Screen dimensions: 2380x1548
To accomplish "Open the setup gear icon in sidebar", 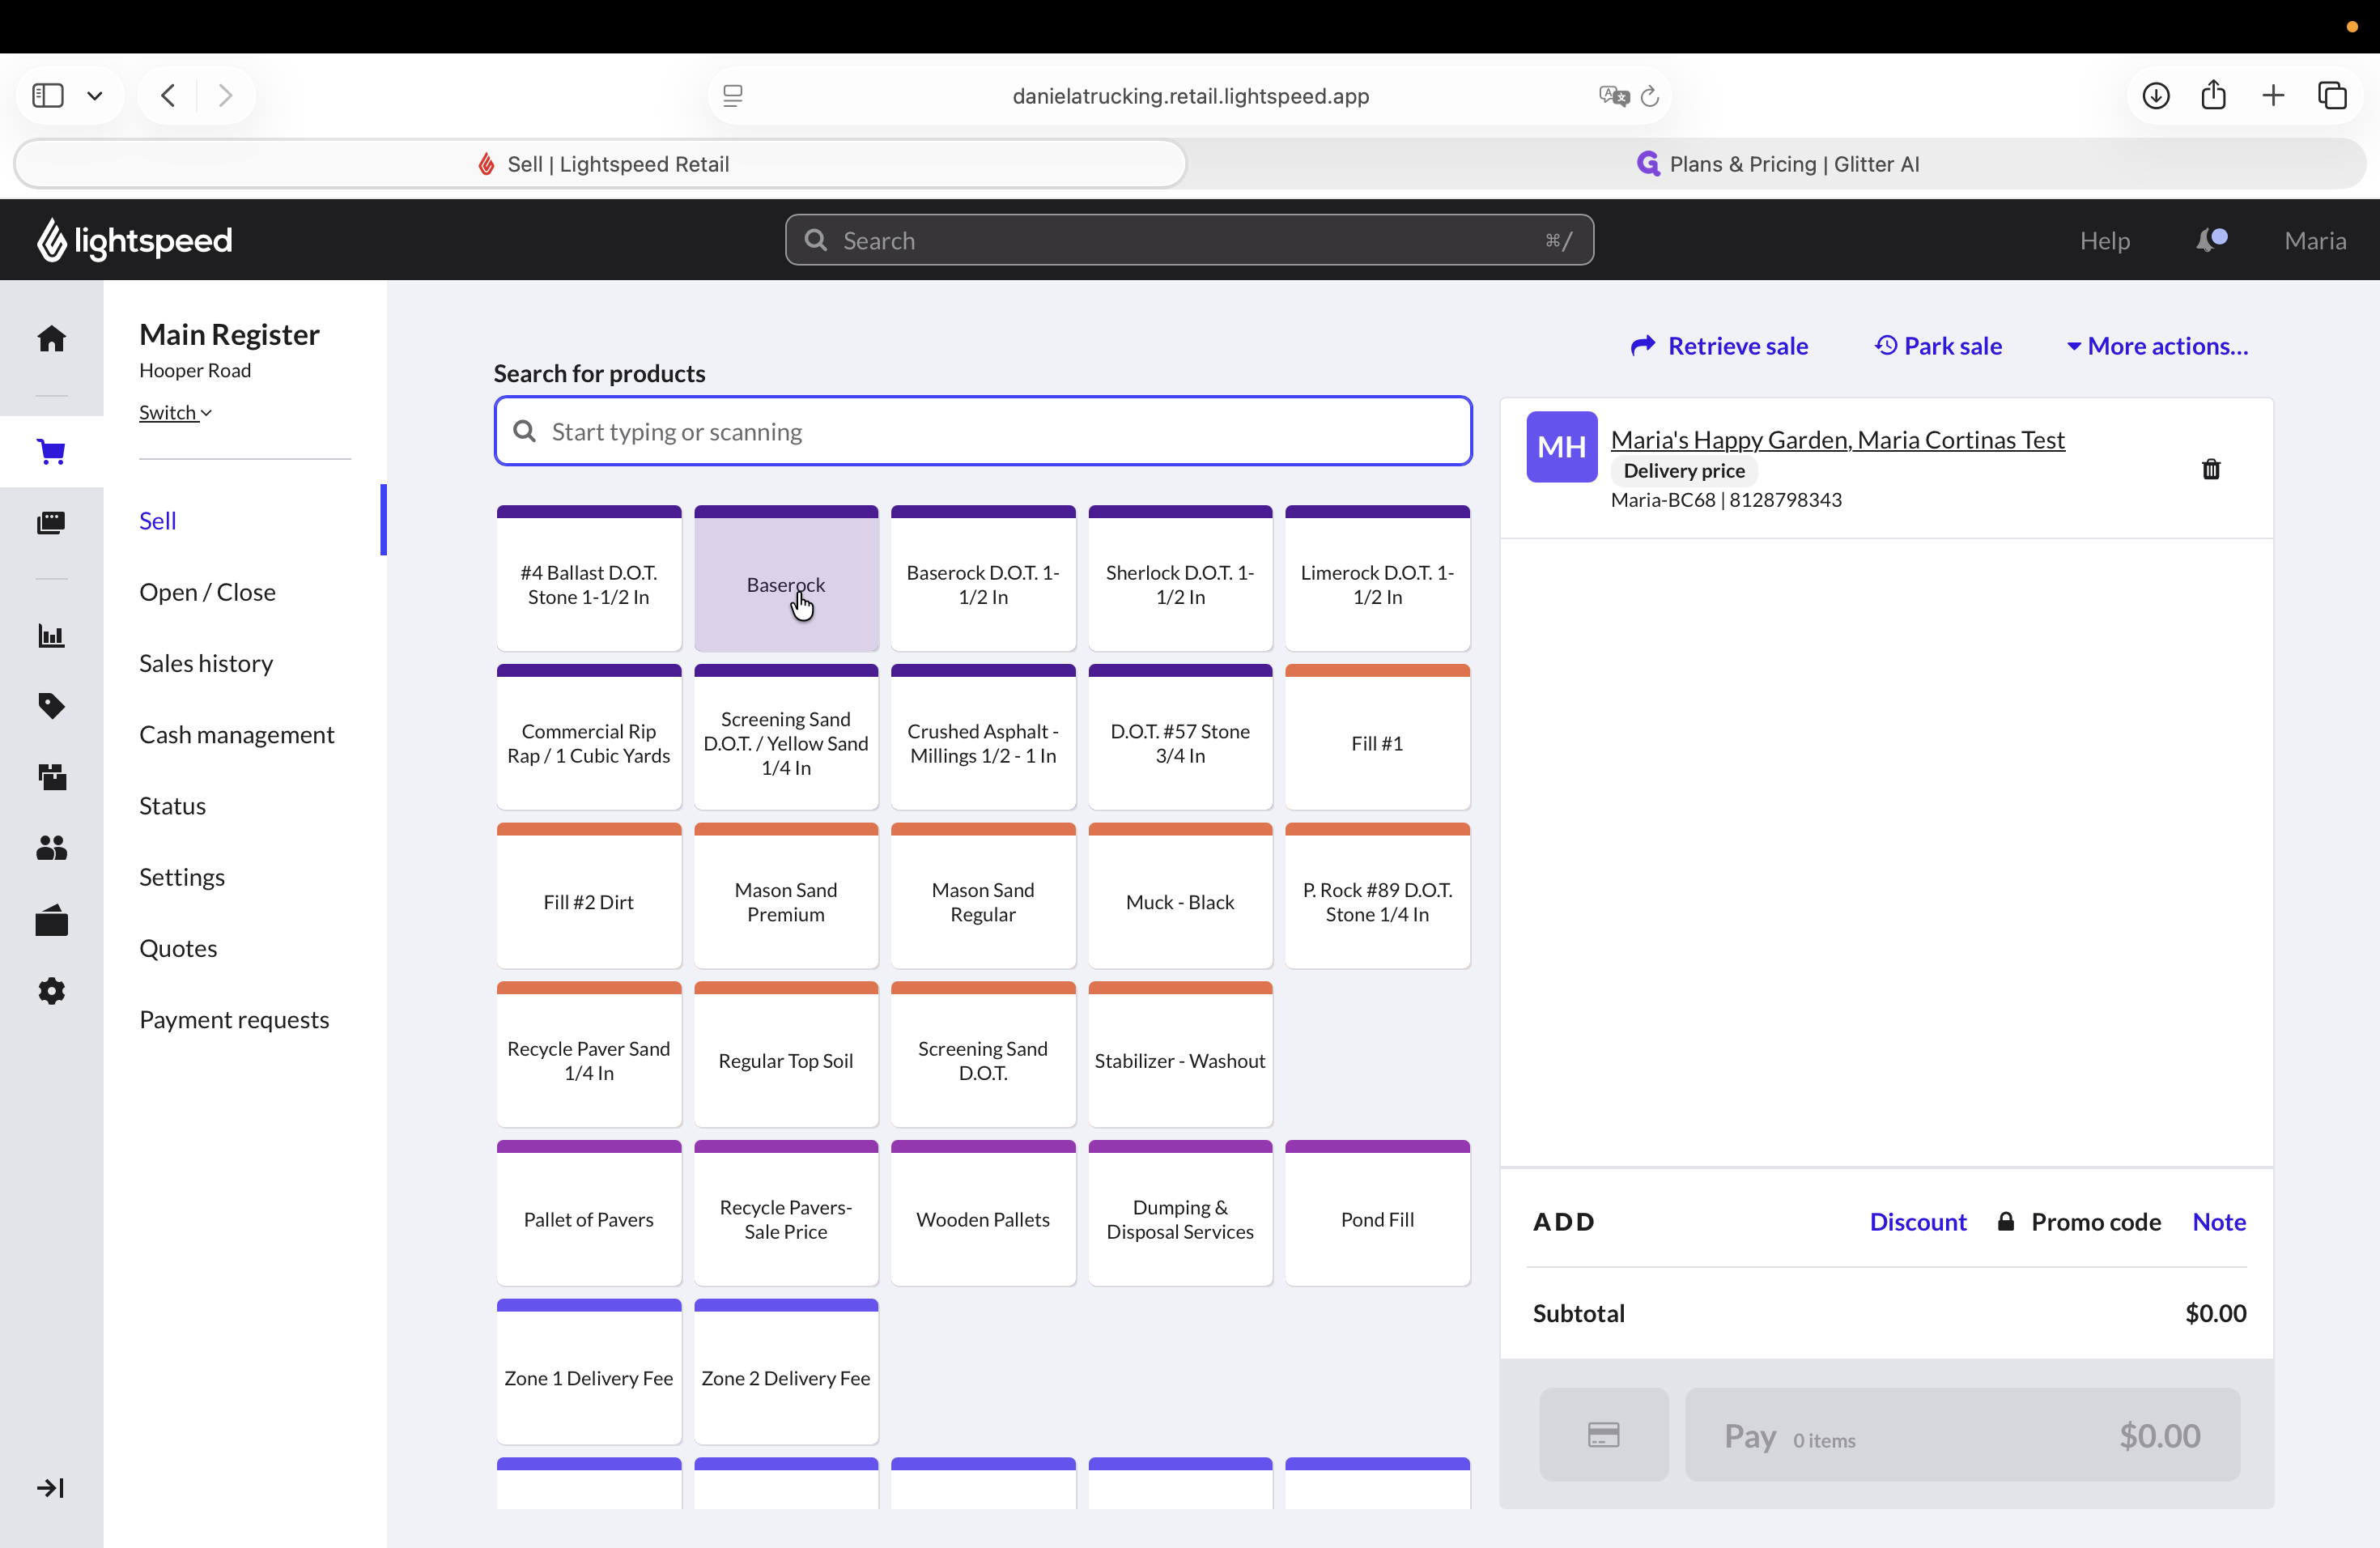I will pos(51,991).
